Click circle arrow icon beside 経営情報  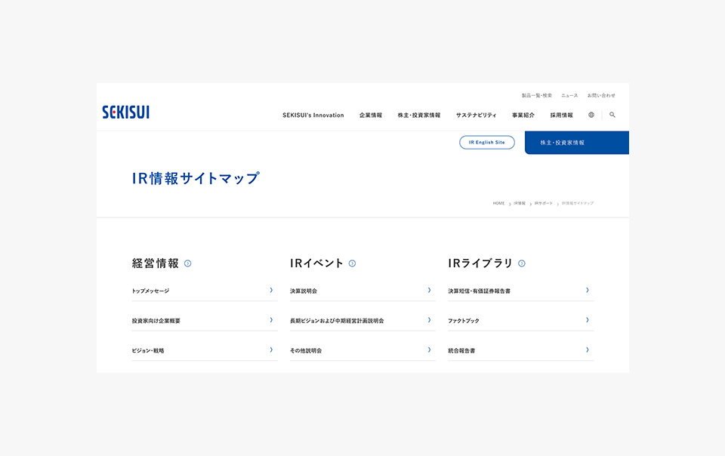(x=188, y=263)
